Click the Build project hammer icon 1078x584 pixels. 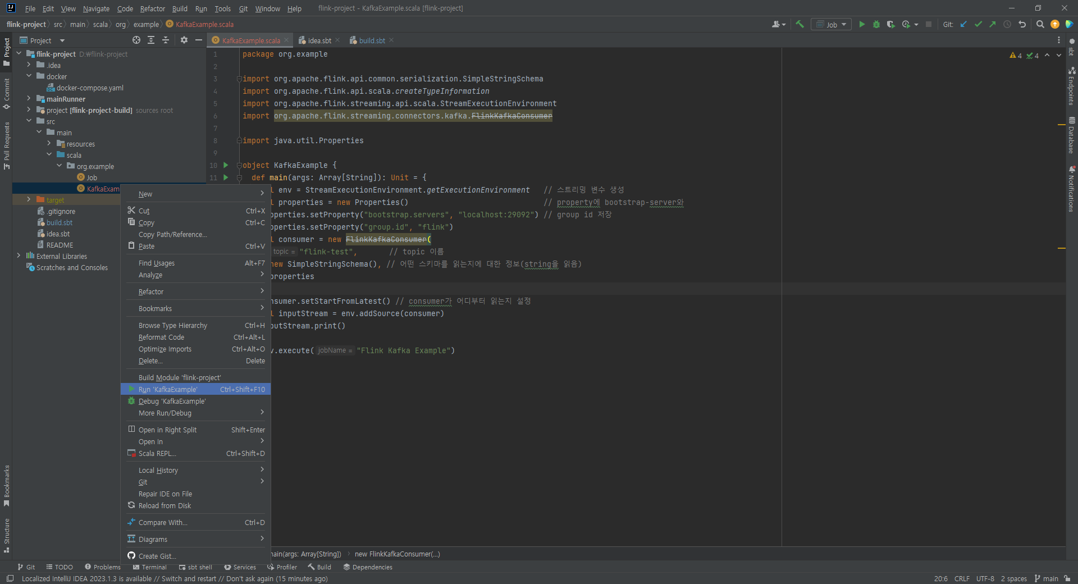[800, 24]
